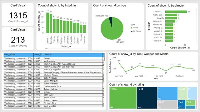Click the line chart point labeled 75

click(126, 72)
